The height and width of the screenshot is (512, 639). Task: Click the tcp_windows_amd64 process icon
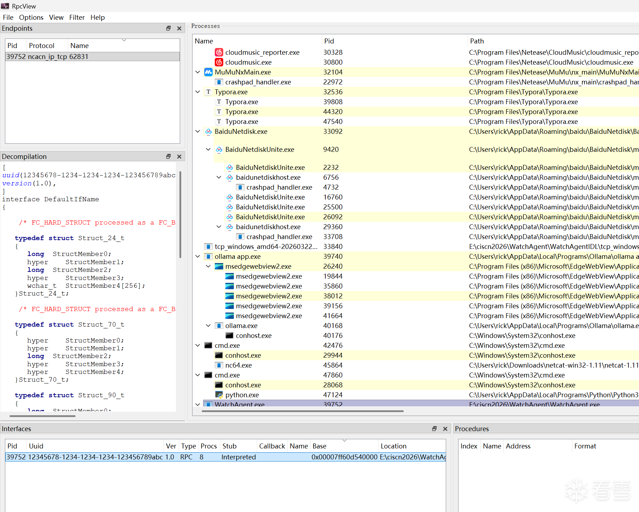click(208, 246)
